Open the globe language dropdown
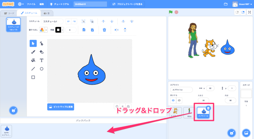Image resolution: width=254 pixels, height=139 pixels. point(21,4)
